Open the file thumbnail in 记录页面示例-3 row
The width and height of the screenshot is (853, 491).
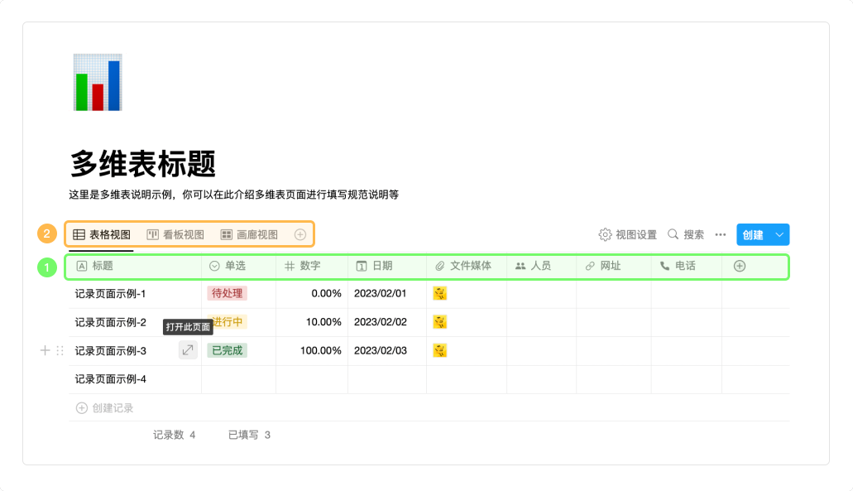coord(439,350)
